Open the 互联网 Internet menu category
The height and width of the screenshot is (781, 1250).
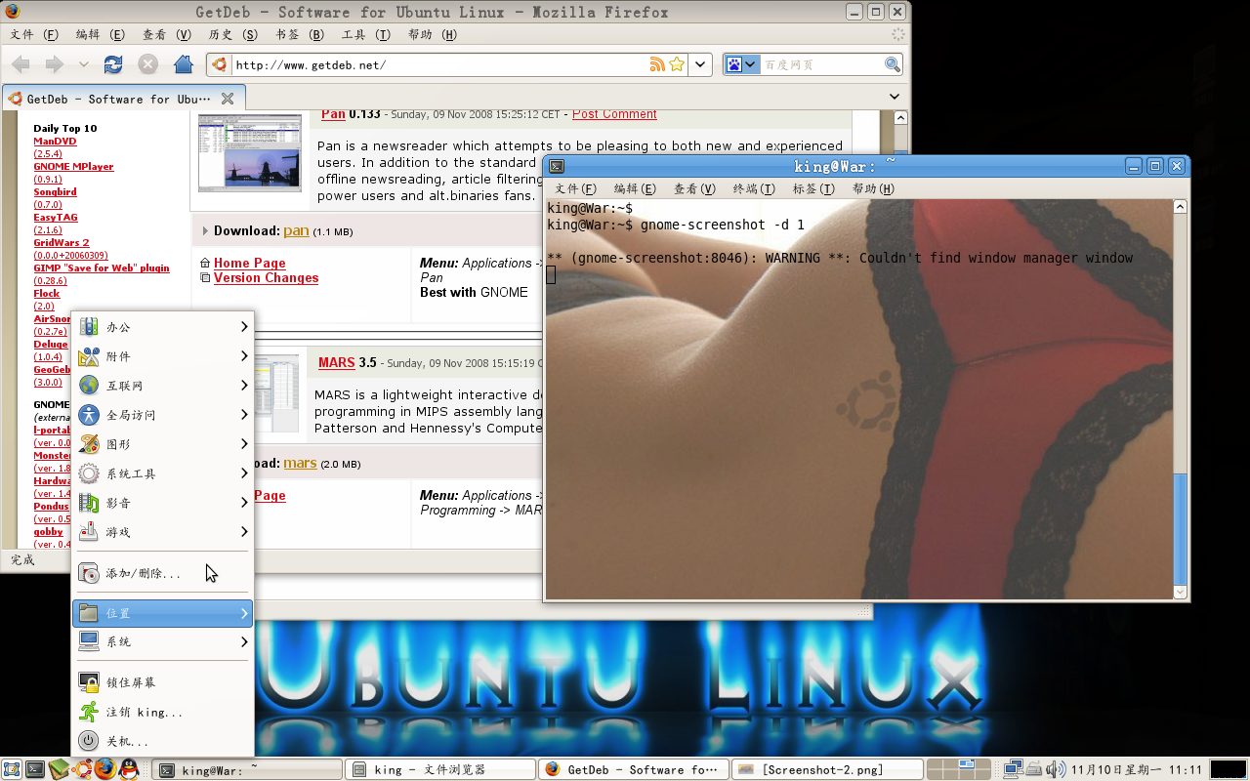[x=164, y=386]
